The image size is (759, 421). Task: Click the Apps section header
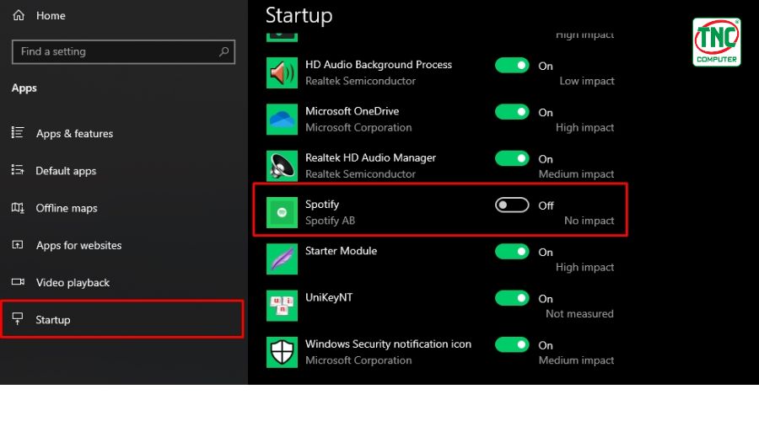pos(24,88)
